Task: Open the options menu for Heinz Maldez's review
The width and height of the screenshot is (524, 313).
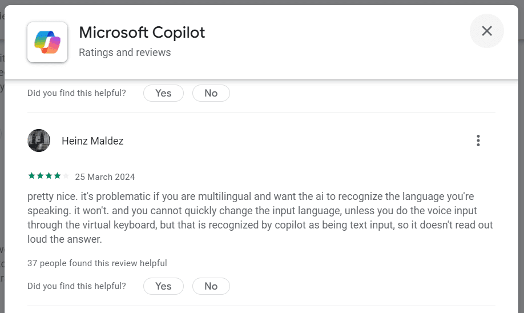Action: coord(478,141)
